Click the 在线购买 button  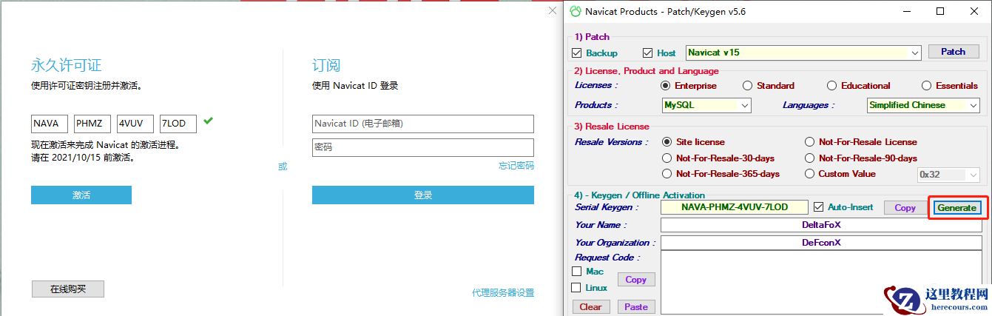point(68,289)
